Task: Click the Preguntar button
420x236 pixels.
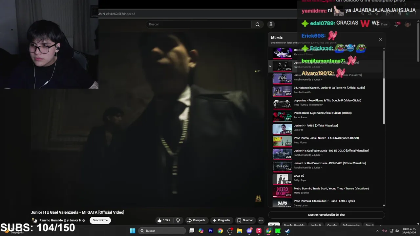Action: 221,220
